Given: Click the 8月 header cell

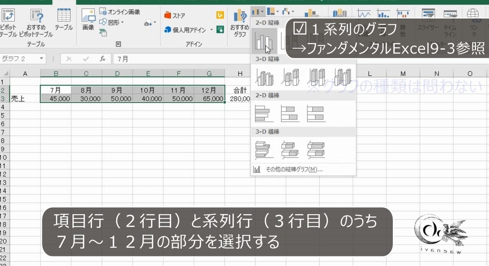Looking at the screenshot, I should tap(86, 90).
